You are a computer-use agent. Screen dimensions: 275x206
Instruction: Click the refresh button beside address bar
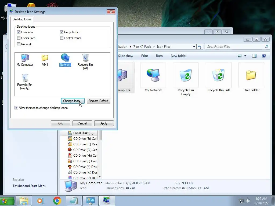point(200,47)
